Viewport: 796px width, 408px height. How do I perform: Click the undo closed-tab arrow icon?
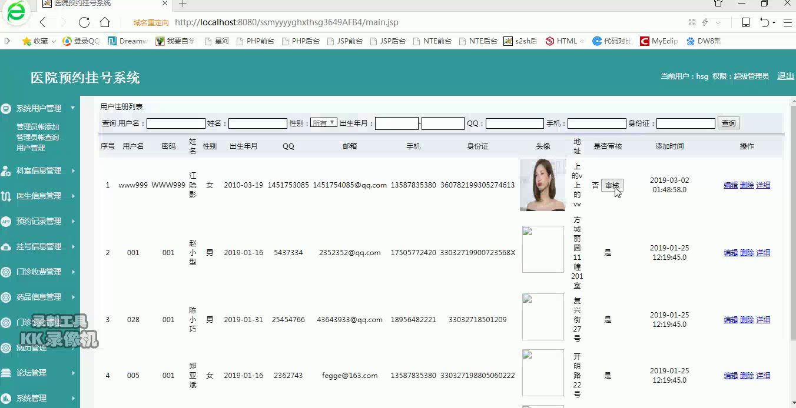[764, 22]
